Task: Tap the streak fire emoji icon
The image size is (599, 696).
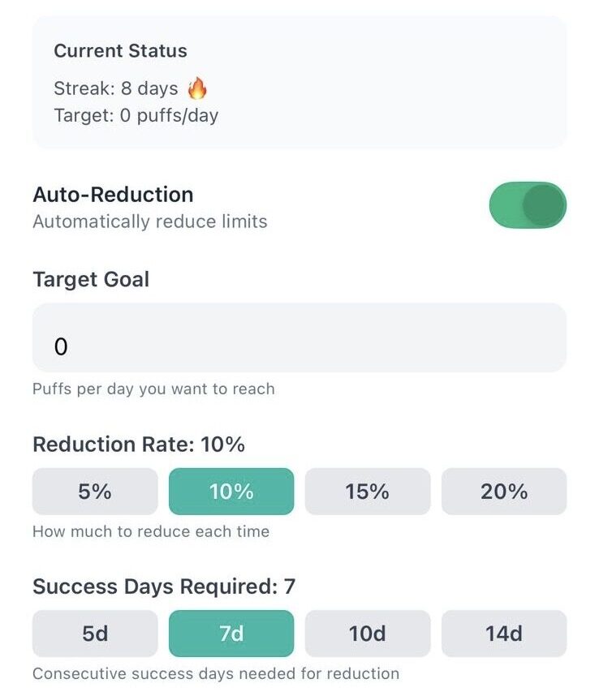Action: (x=197, y=88)
